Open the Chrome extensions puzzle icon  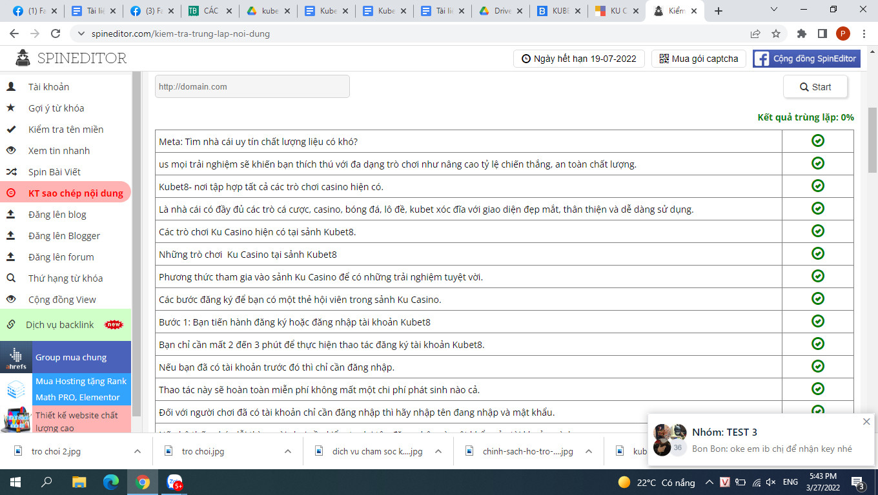click(802, 34)
